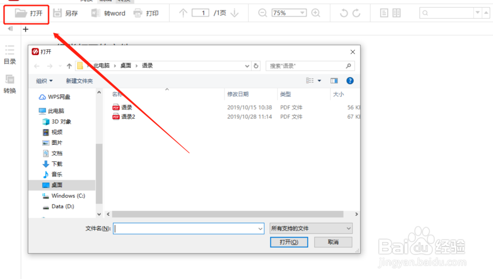Open the 转换 convert sidebar panel
This screenshot has width=493, height=279.
pos(10,84)
